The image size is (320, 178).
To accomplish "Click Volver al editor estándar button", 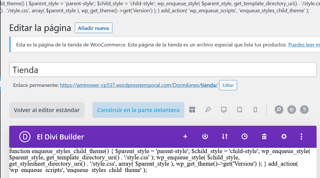I will 47,110.
